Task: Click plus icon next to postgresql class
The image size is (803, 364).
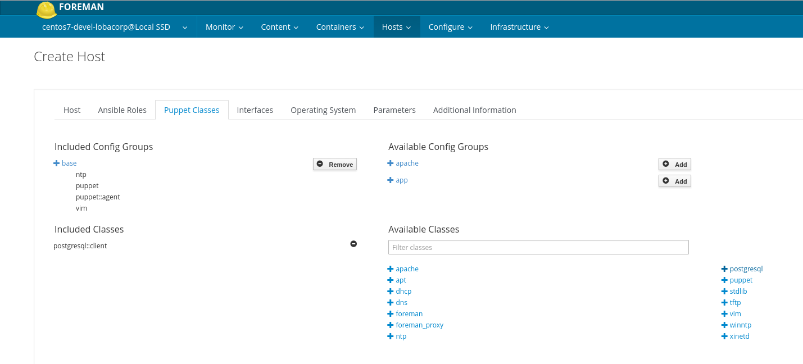Action: (724, 269)
